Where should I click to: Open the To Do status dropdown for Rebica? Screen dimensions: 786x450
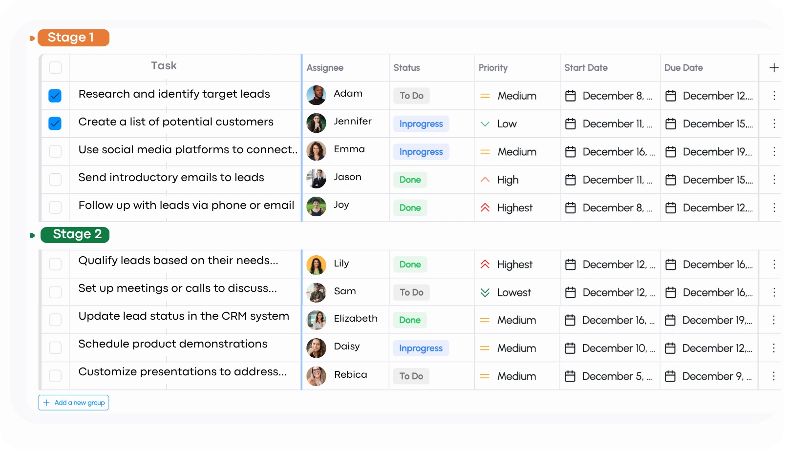411,376
